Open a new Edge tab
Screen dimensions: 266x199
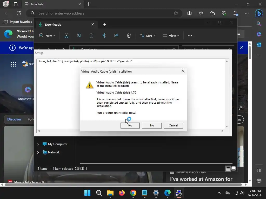pyautogui.click(x=89, y=4)
